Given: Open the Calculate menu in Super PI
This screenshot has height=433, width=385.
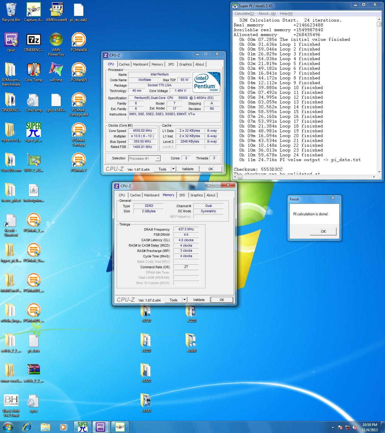Looking at the screenshot, I should [244, 14].
